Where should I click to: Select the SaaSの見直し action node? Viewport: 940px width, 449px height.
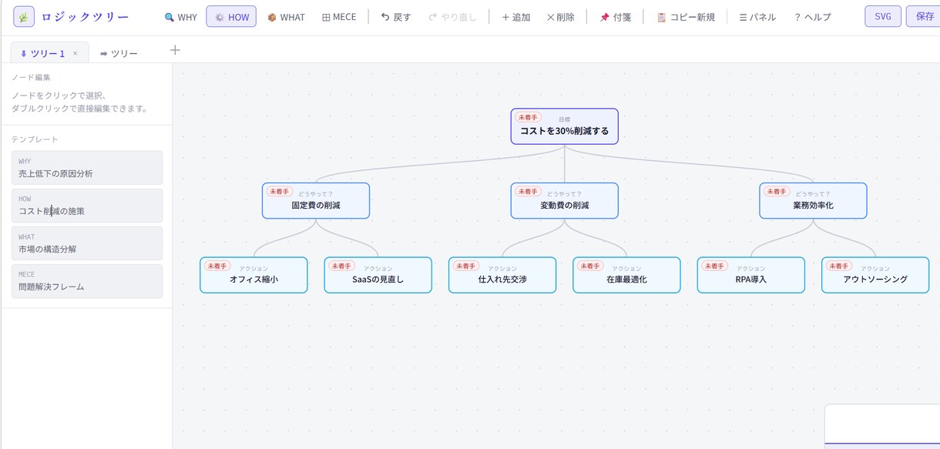[378, 275]
